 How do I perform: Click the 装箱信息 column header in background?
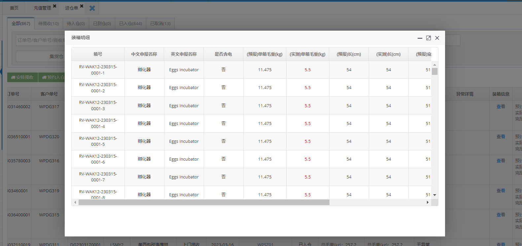point(501,94)
